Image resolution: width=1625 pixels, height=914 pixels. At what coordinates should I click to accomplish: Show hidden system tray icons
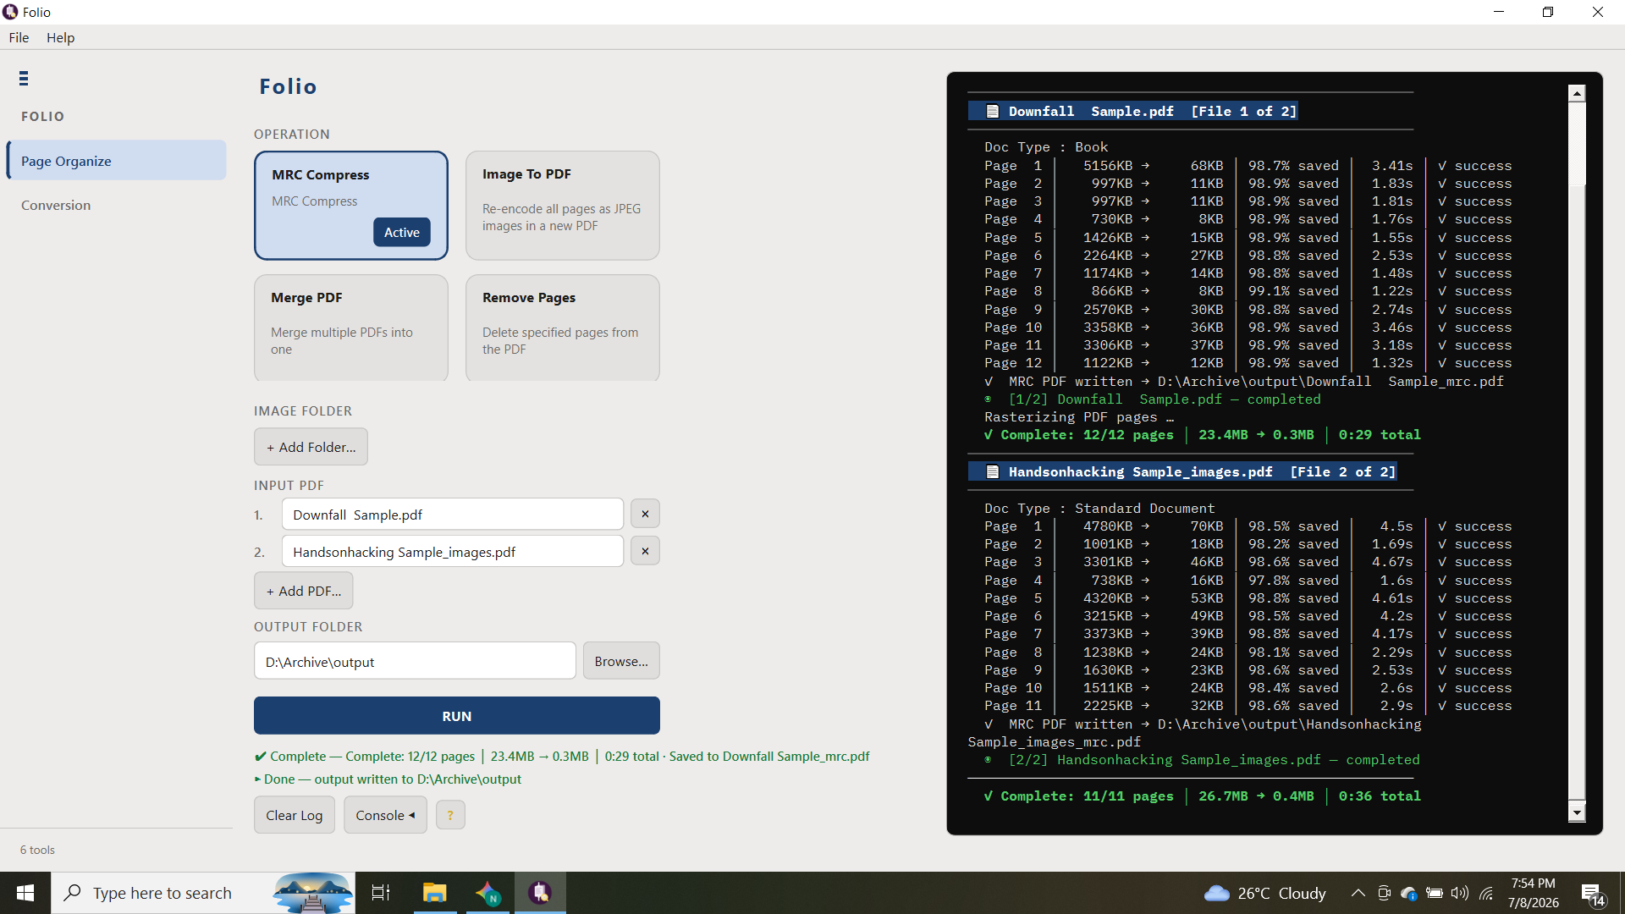click(x=1358, y=893)
